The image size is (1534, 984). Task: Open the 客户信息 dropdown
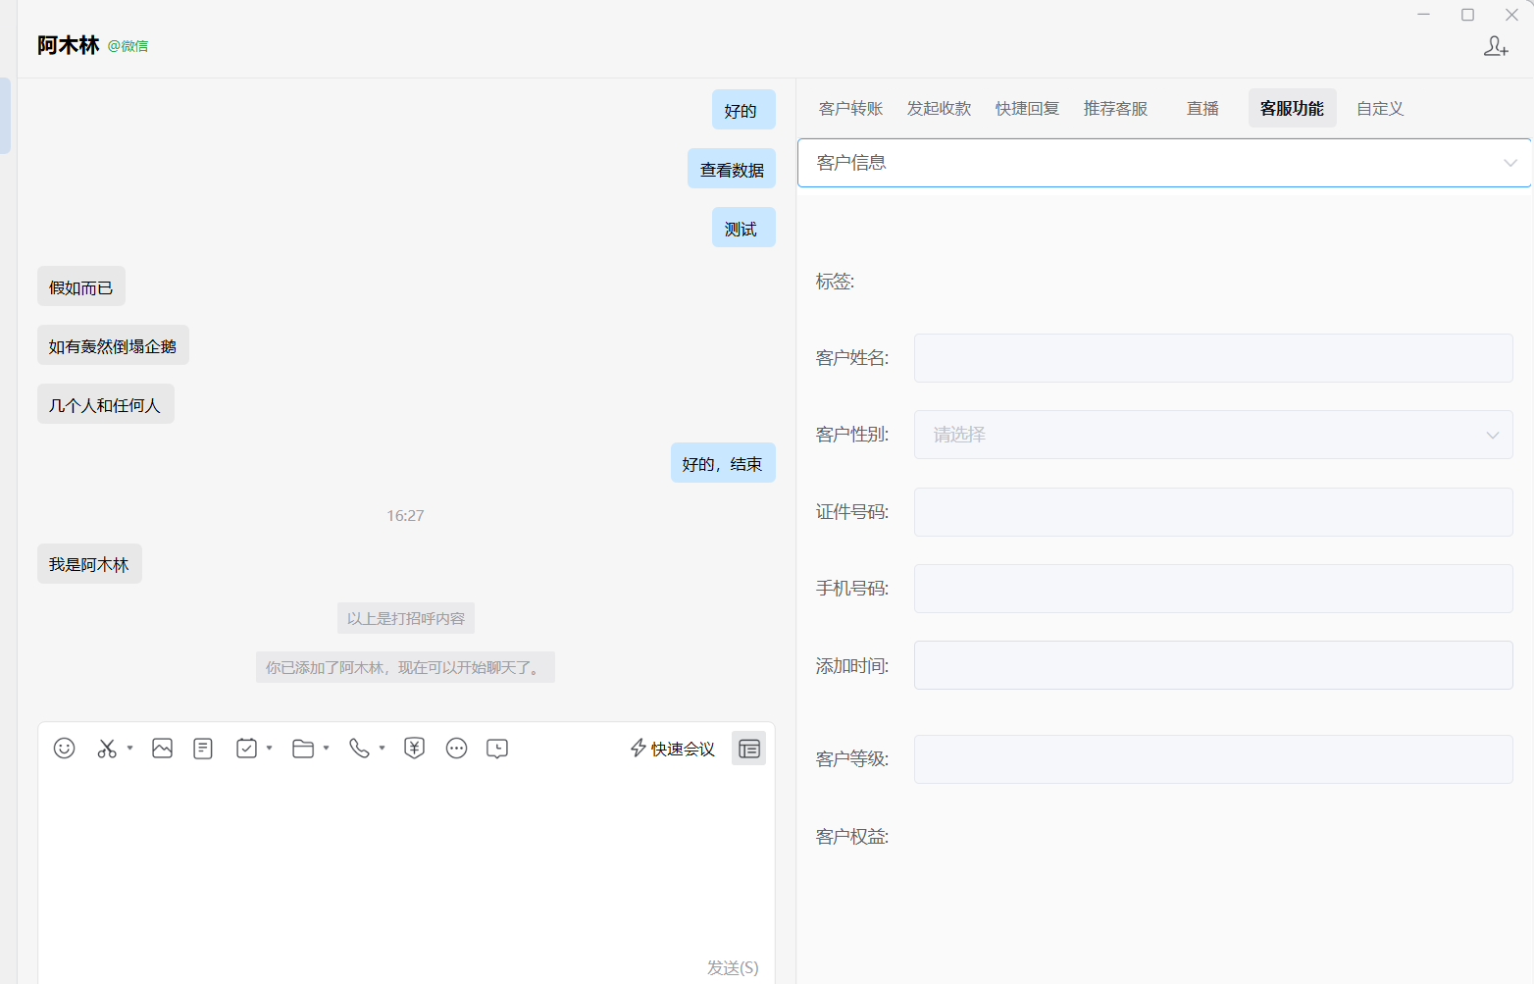(x=1164, y=163)
